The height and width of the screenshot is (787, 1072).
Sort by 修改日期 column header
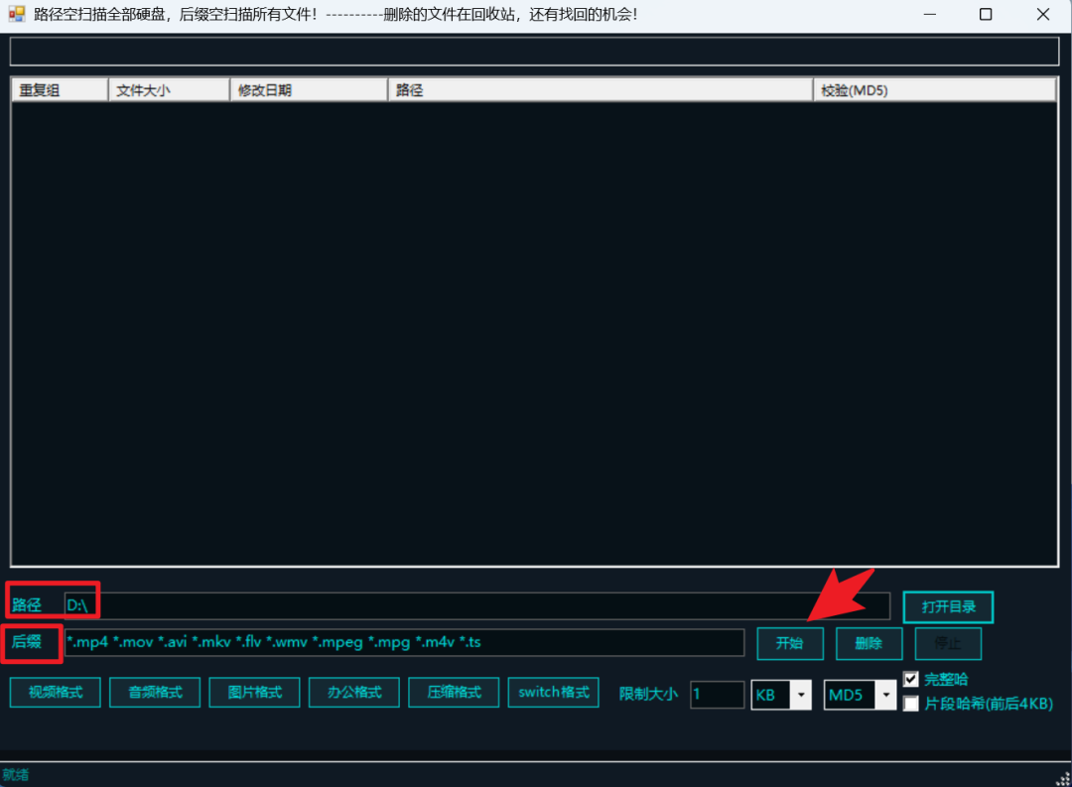coord(309,90)
